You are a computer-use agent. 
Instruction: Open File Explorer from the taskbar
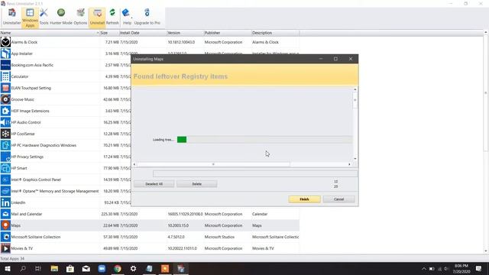click(x=54, y=268)
